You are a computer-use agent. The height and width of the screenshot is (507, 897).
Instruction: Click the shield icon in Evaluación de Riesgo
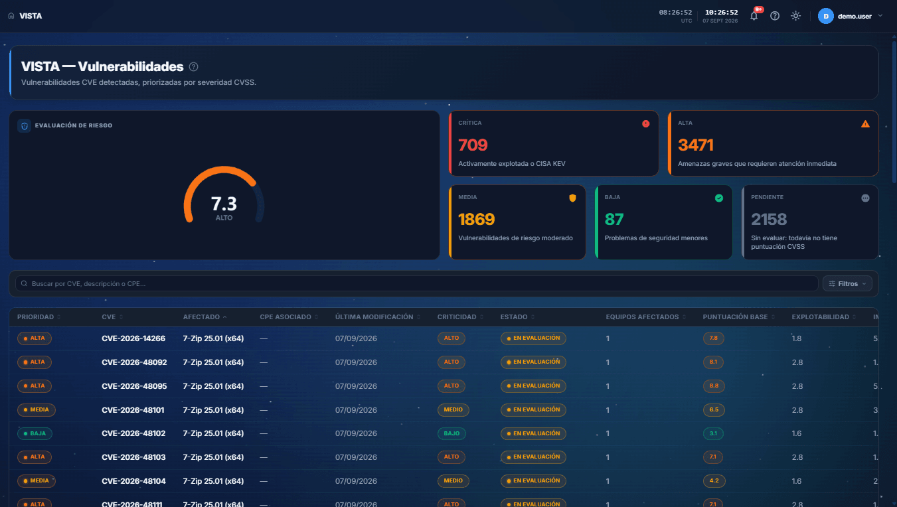click(x=25, y=125)
